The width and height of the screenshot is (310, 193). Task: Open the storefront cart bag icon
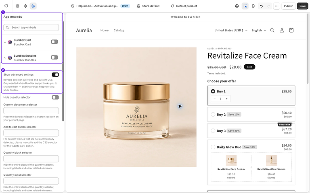(291, 30)
